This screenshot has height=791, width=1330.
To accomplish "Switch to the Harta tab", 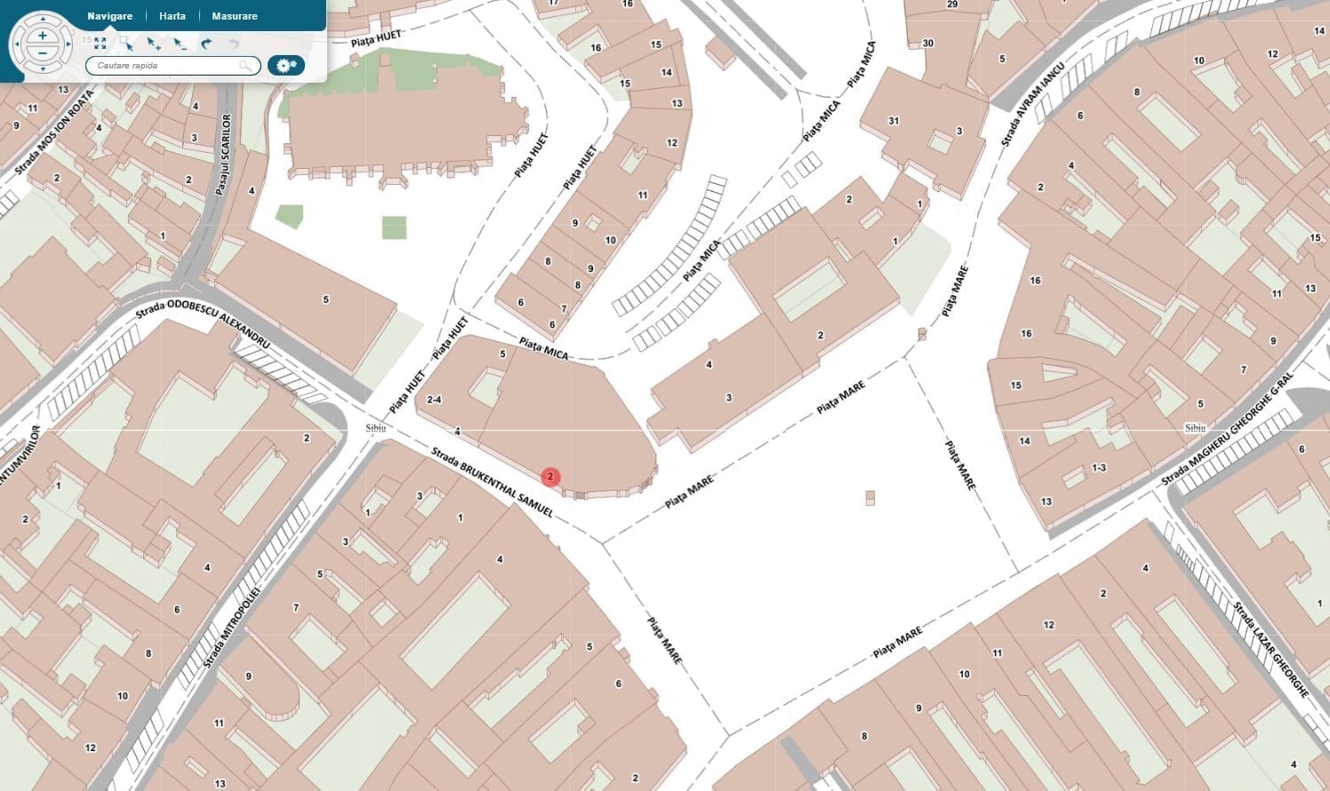I will tap(172, 16).
